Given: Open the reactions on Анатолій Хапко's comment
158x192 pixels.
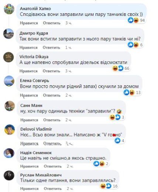Looking at the screenshot, I should [x=136, y=20].
